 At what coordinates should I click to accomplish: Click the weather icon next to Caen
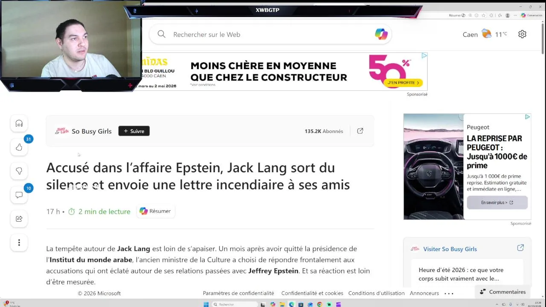pyautogui.click(x=486, y=34)
